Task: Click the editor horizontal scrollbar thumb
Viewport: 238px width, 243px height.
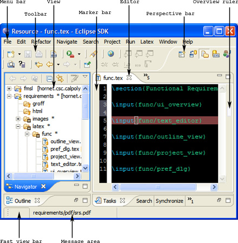Action: (x=158, y=187)
